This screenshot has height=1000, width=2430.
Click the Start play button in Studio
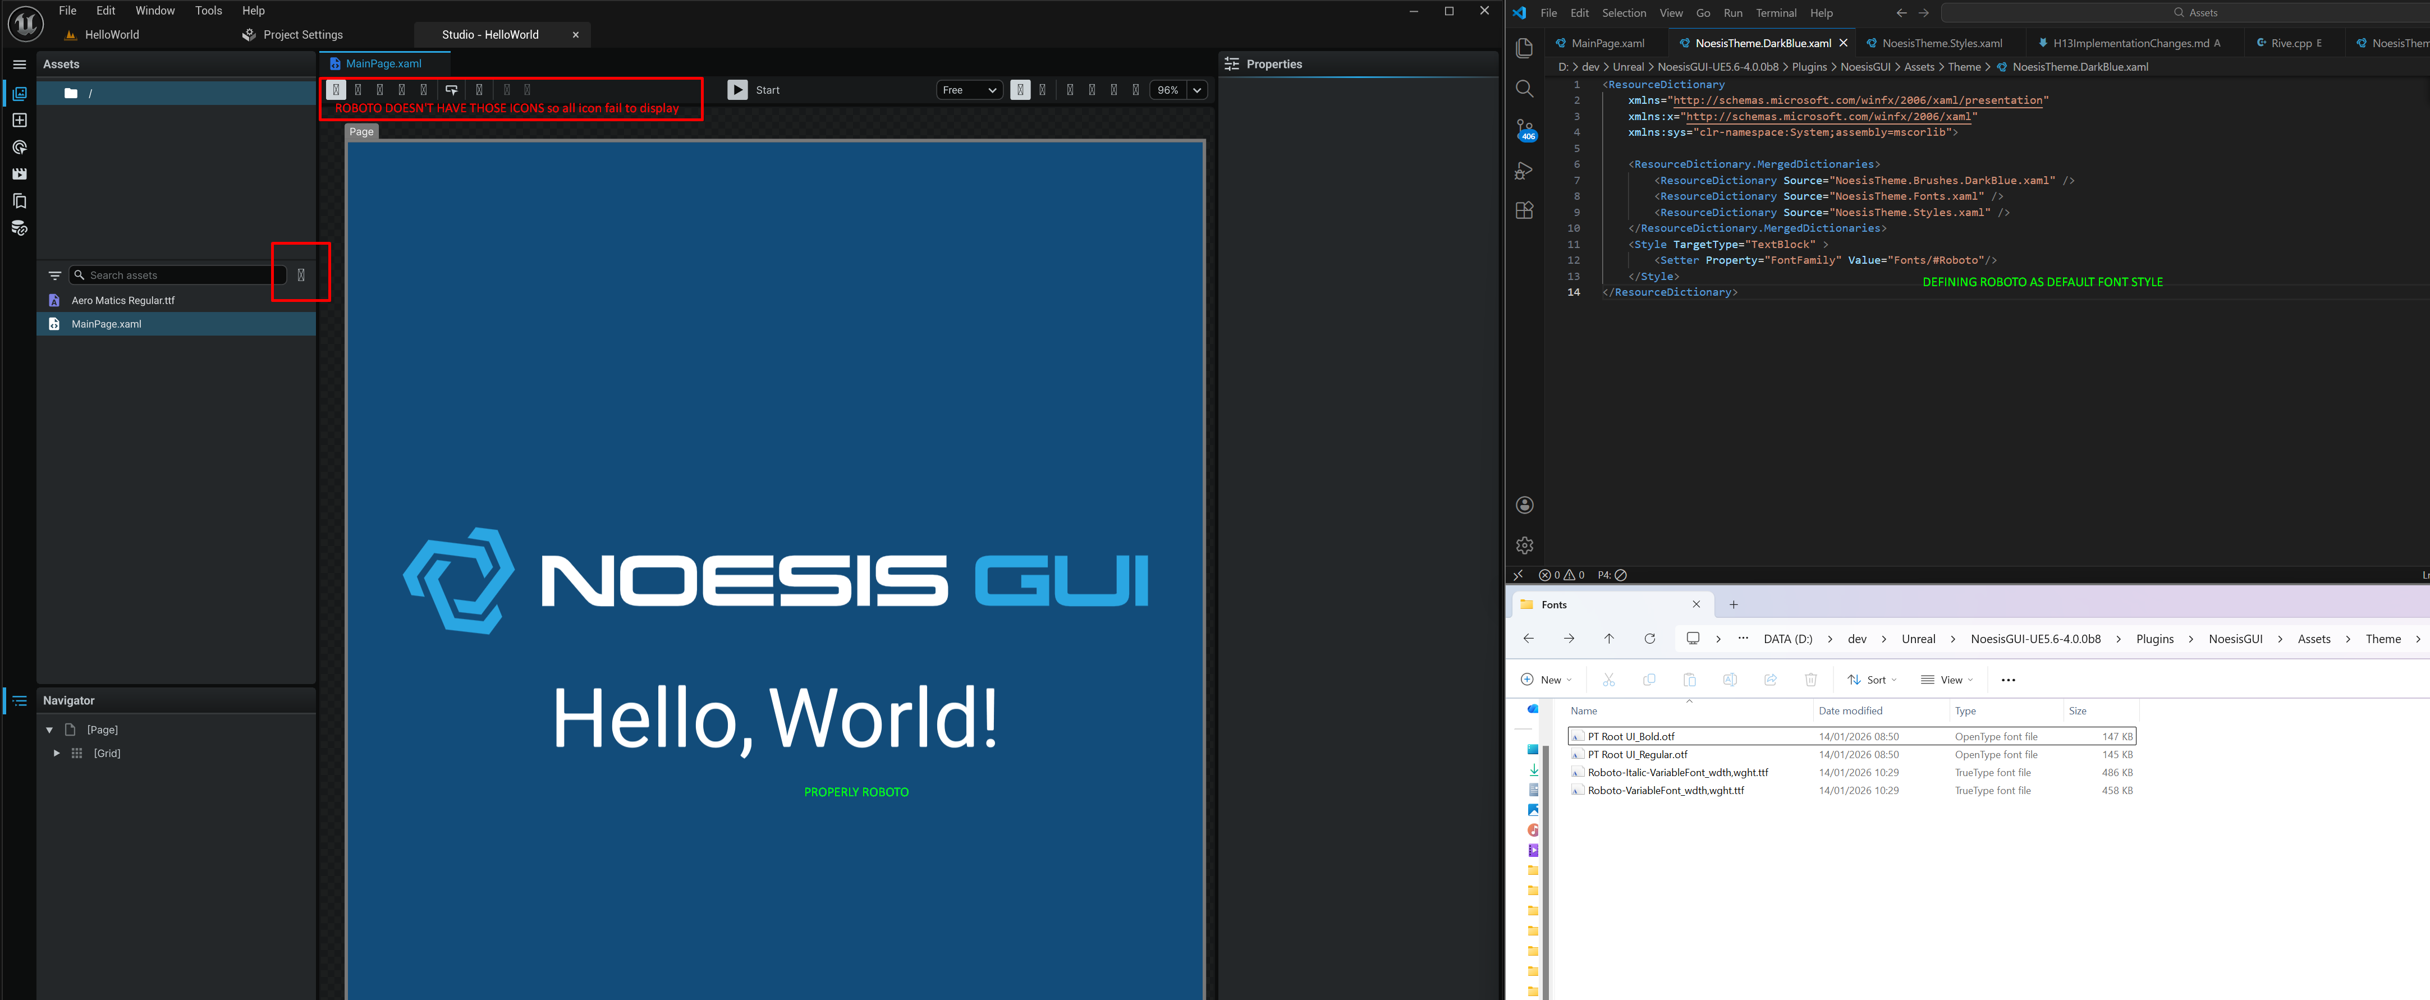tap(737, 90)
